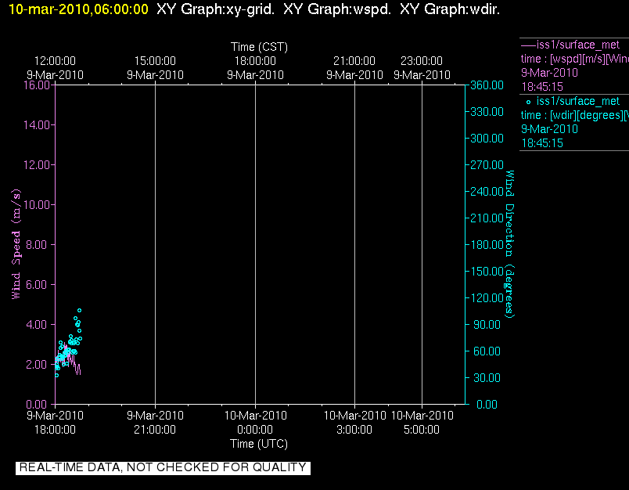Click the UTC 21:00:00 bottom axis label
629x490 pixels.
coord(155,430)
